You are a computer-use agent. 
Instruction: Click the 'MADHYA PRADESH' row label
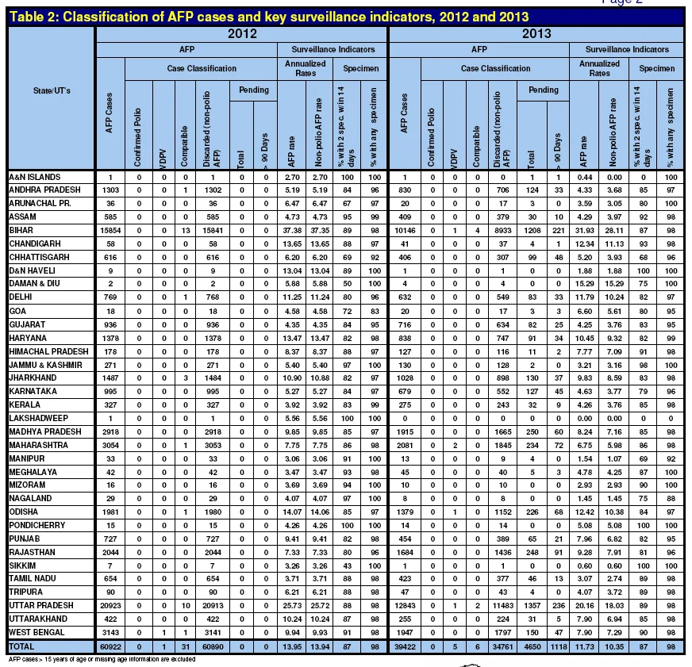point(45,431)
